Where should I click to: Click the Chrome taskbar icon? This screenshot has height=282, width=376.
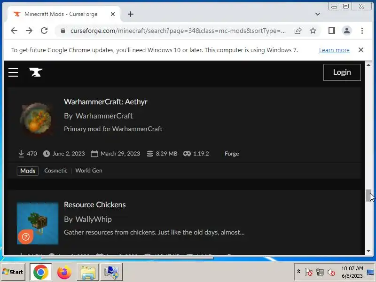click(40, 272)
